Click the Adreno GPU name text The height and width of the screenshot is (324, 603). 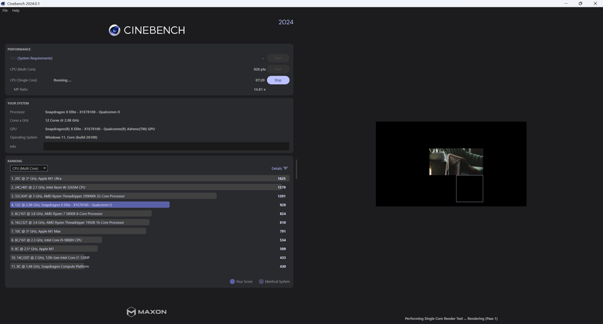click(x=100, y=129)
